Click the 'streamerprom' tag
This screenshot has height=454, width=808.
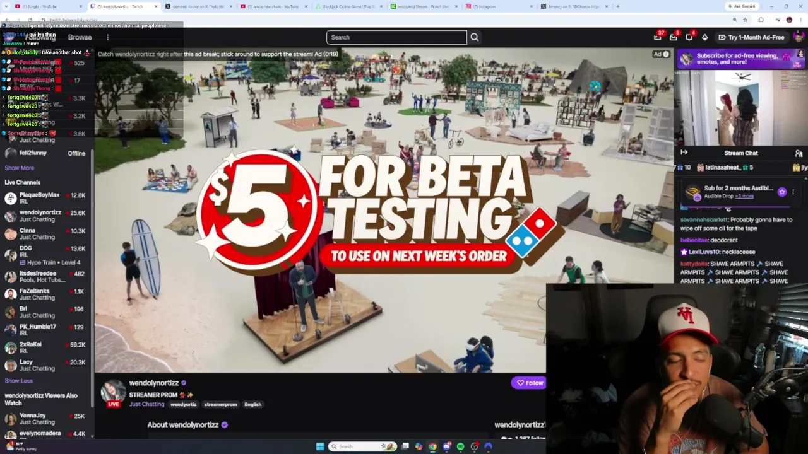[220, 404]
